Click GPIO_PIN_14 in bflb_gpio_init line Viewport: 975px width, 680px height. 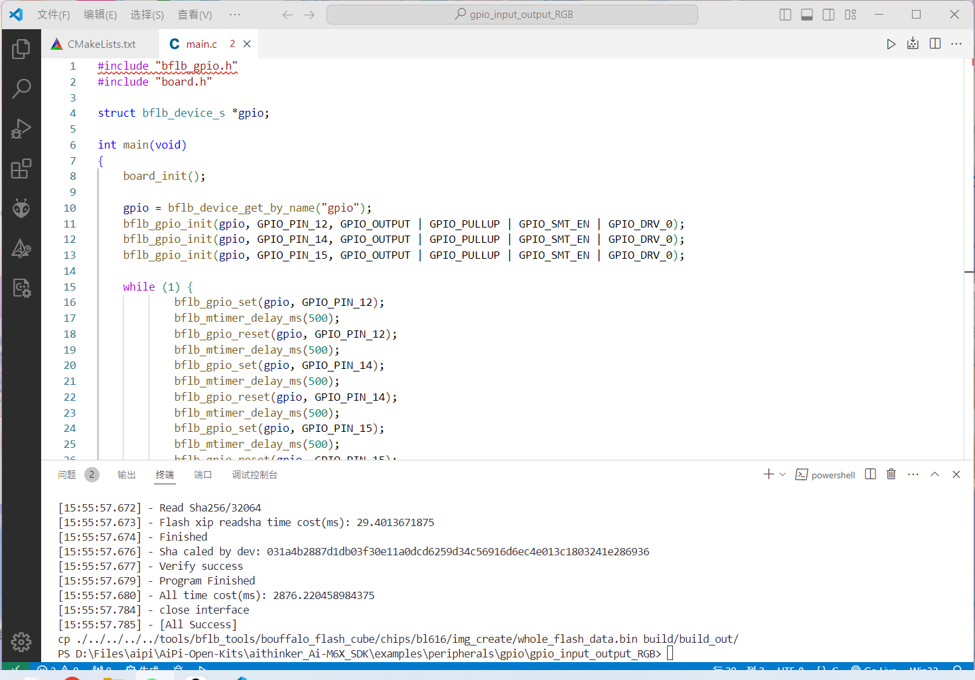(292, 239)
